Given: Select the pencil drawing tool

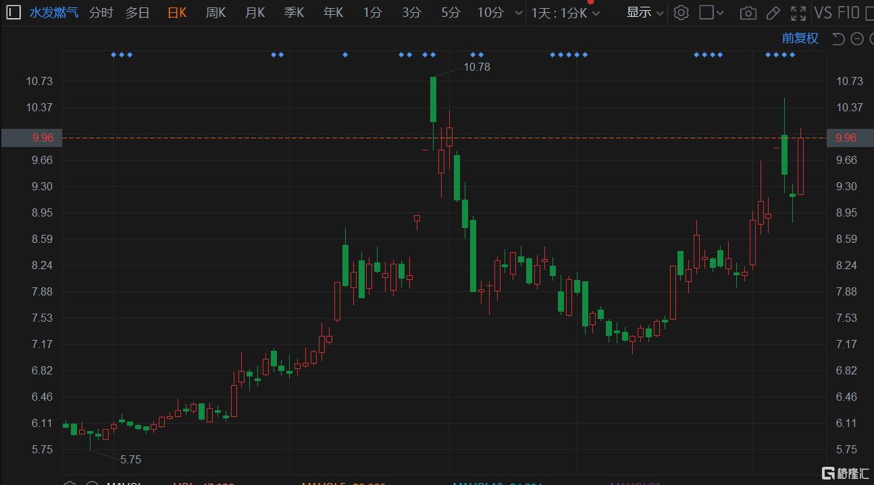Looking at the screenshot, I should 773,12.
